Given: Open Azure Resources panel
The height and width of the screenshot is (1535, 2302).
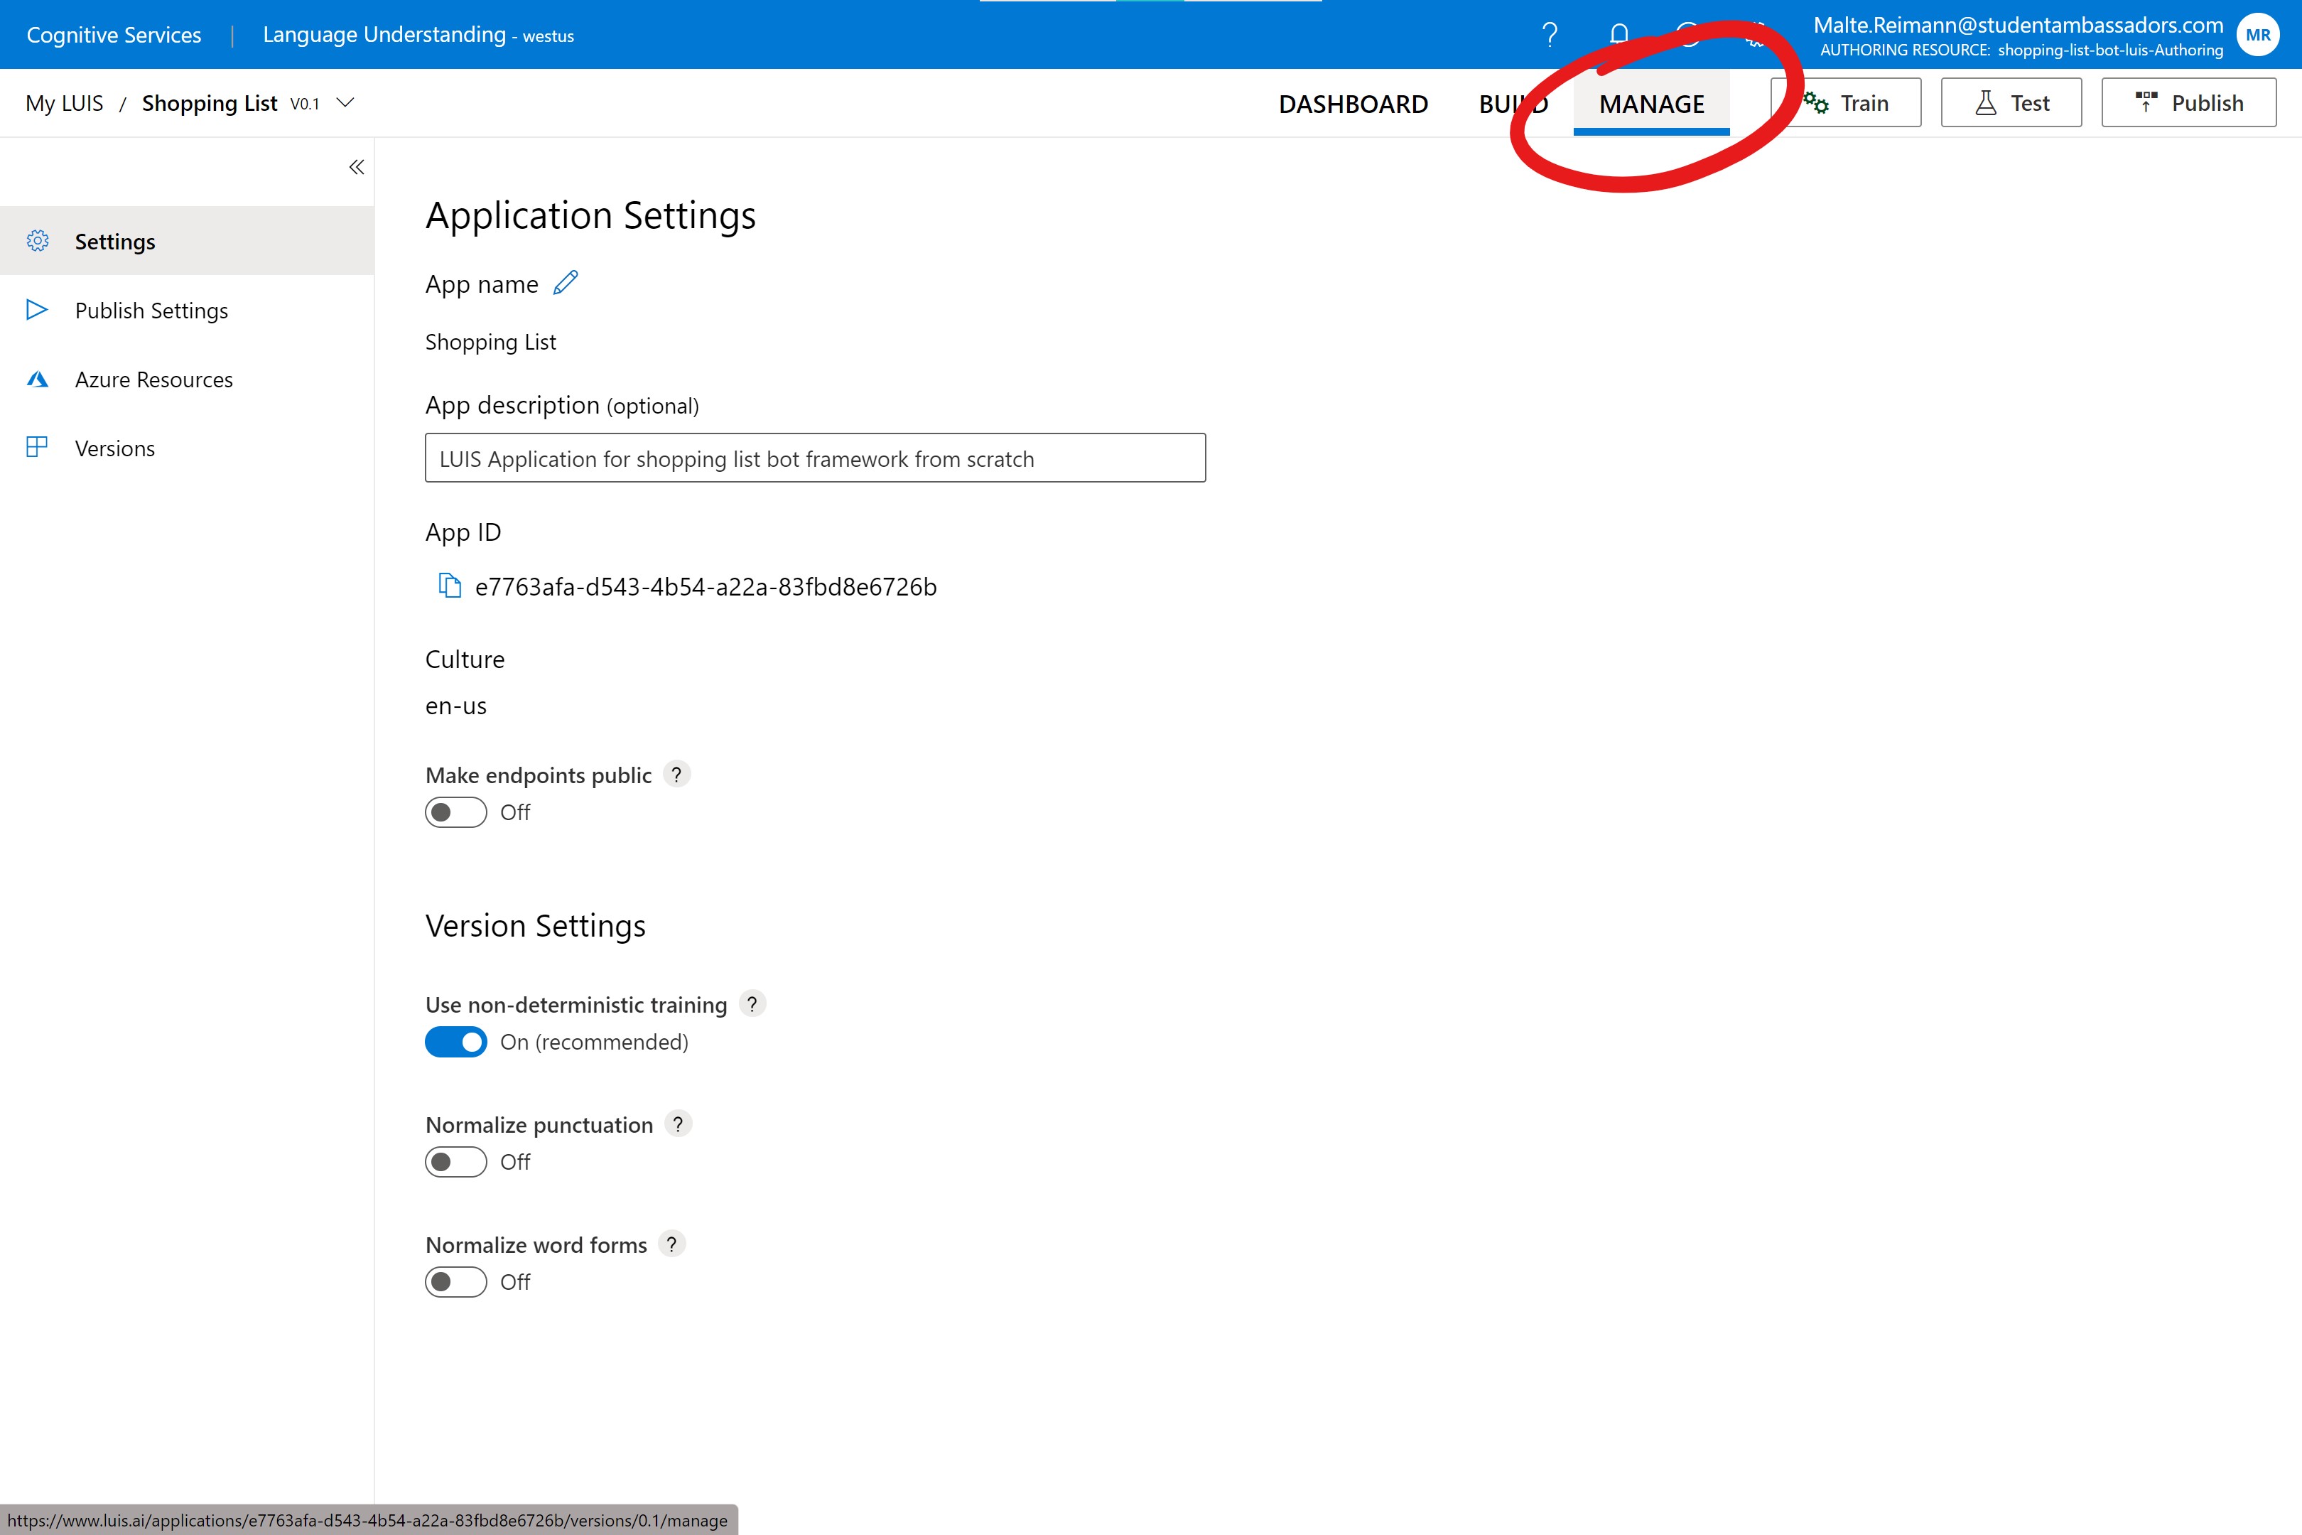Looking at the screenshot, I should point(153,379).
